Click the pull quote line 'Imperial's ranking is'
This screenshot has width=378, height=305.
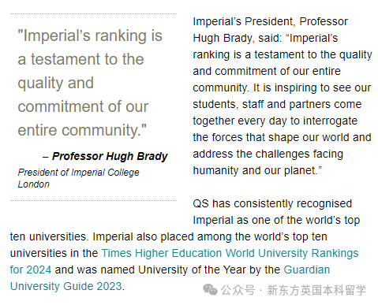coord(90,35)
